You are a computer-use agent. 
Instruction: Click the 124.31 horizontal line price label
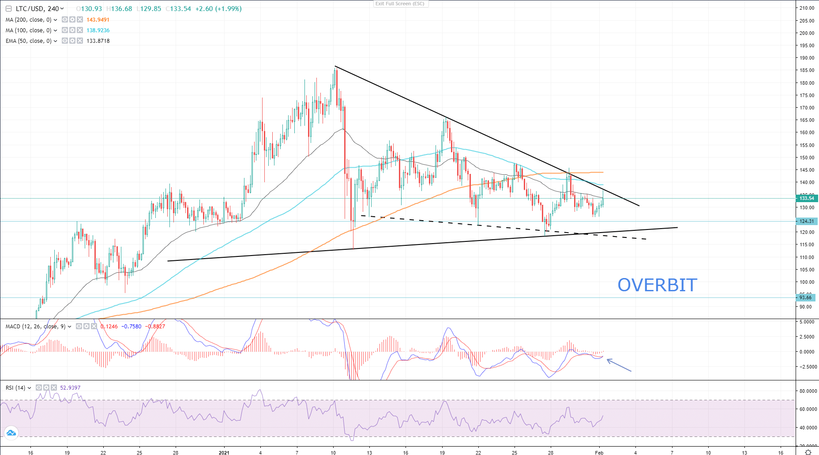point(807,221)
